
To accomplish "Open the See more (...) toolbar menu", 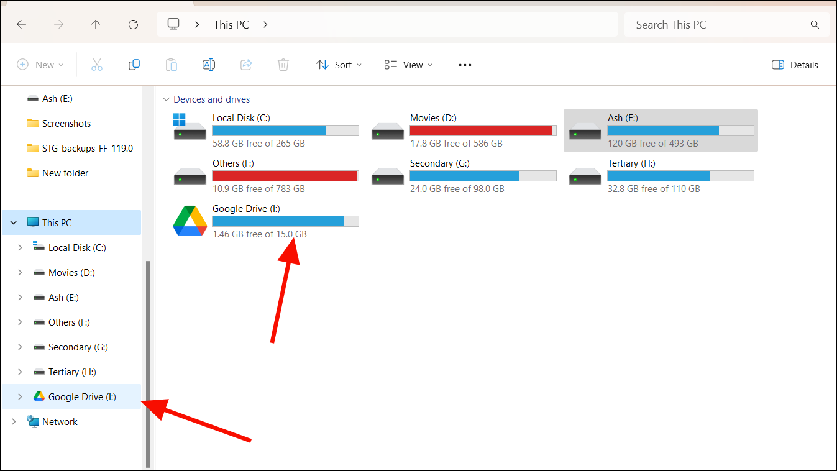I will tap(464, 65).
